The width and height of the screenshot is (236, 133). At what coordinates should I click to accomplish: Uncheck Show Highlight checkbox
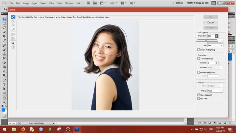click(198, 95)
